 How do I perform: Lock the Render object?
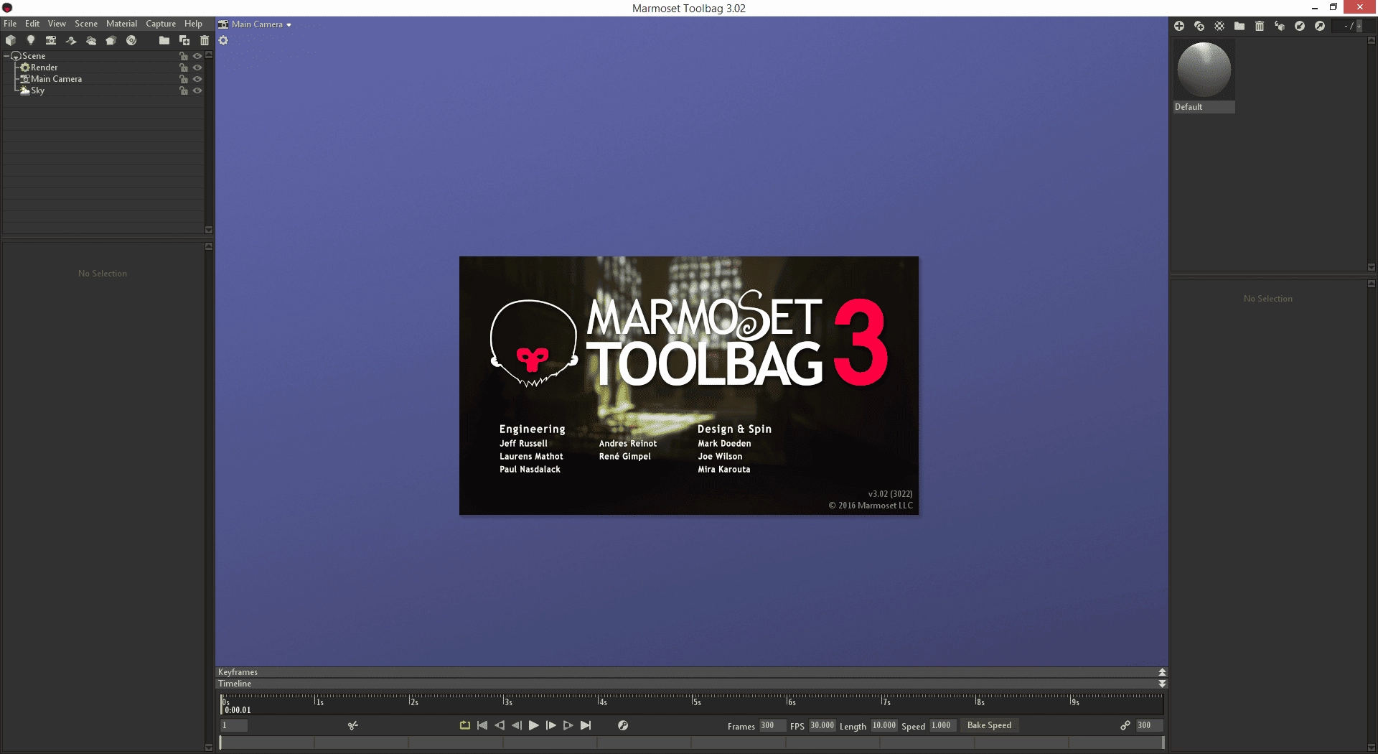[x=184, y=68]
